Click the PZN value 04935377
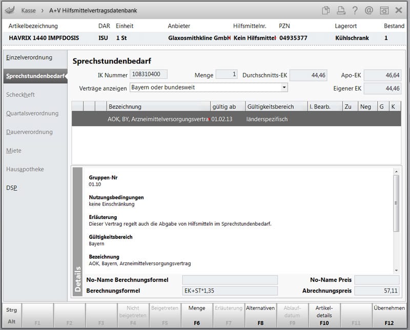Screen dimensions: 410x330 click(293, 38)
